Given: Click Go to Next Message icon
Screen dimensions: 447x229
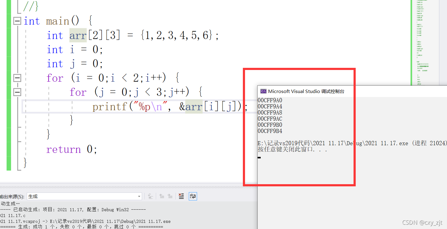Looking at the screenshot, I should [170, 196].
